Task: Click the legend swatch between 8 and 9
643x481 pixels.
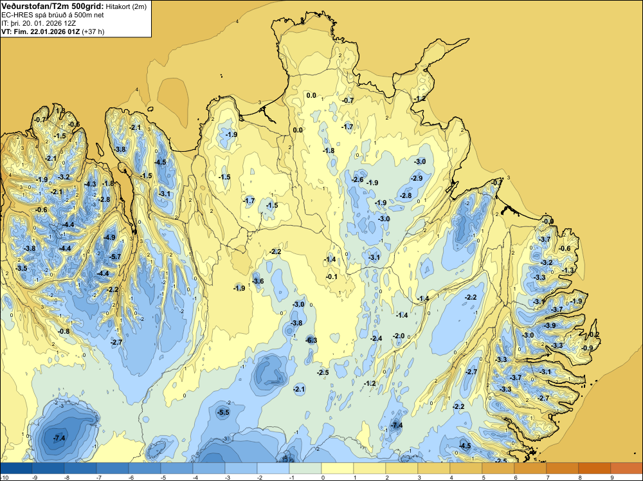Action: pyautogui.click(x=595, y=468)
